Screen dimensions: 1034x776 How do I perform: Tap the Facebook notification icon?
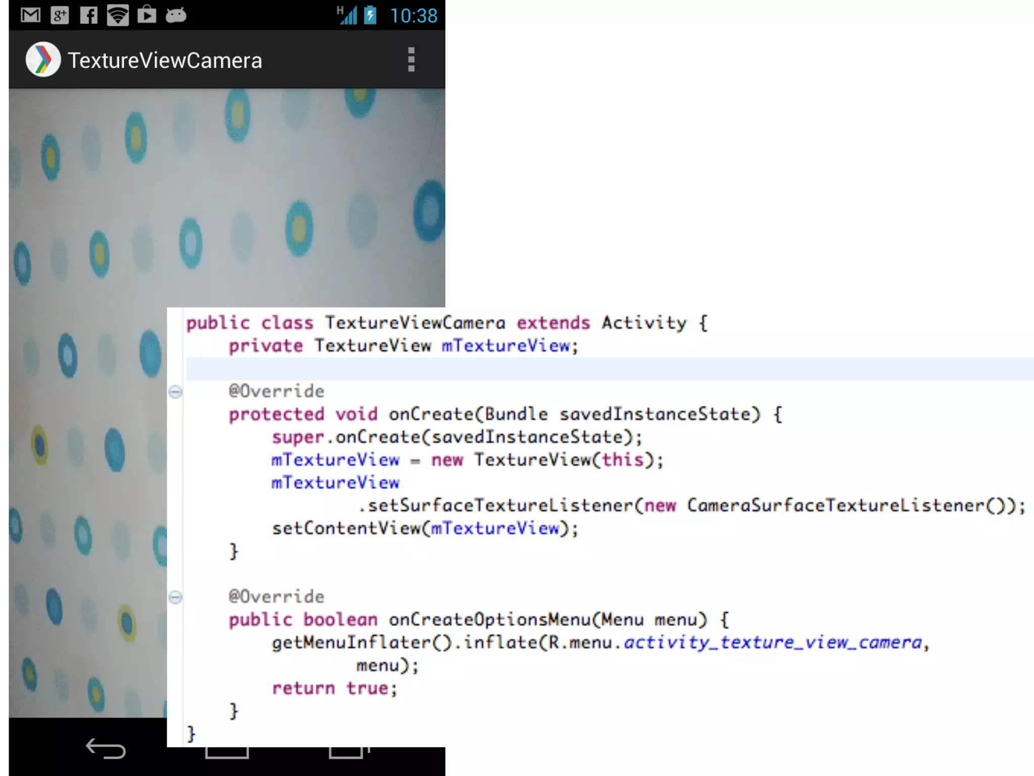pyautogui.click(x=88, y=15)
